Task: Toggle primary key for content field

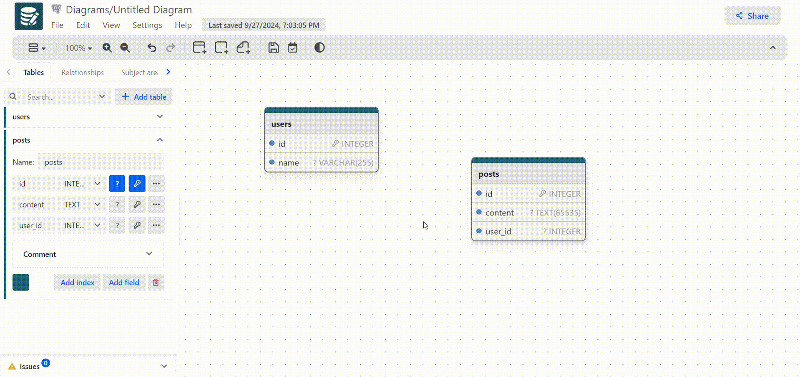Action: coord(137,205)
